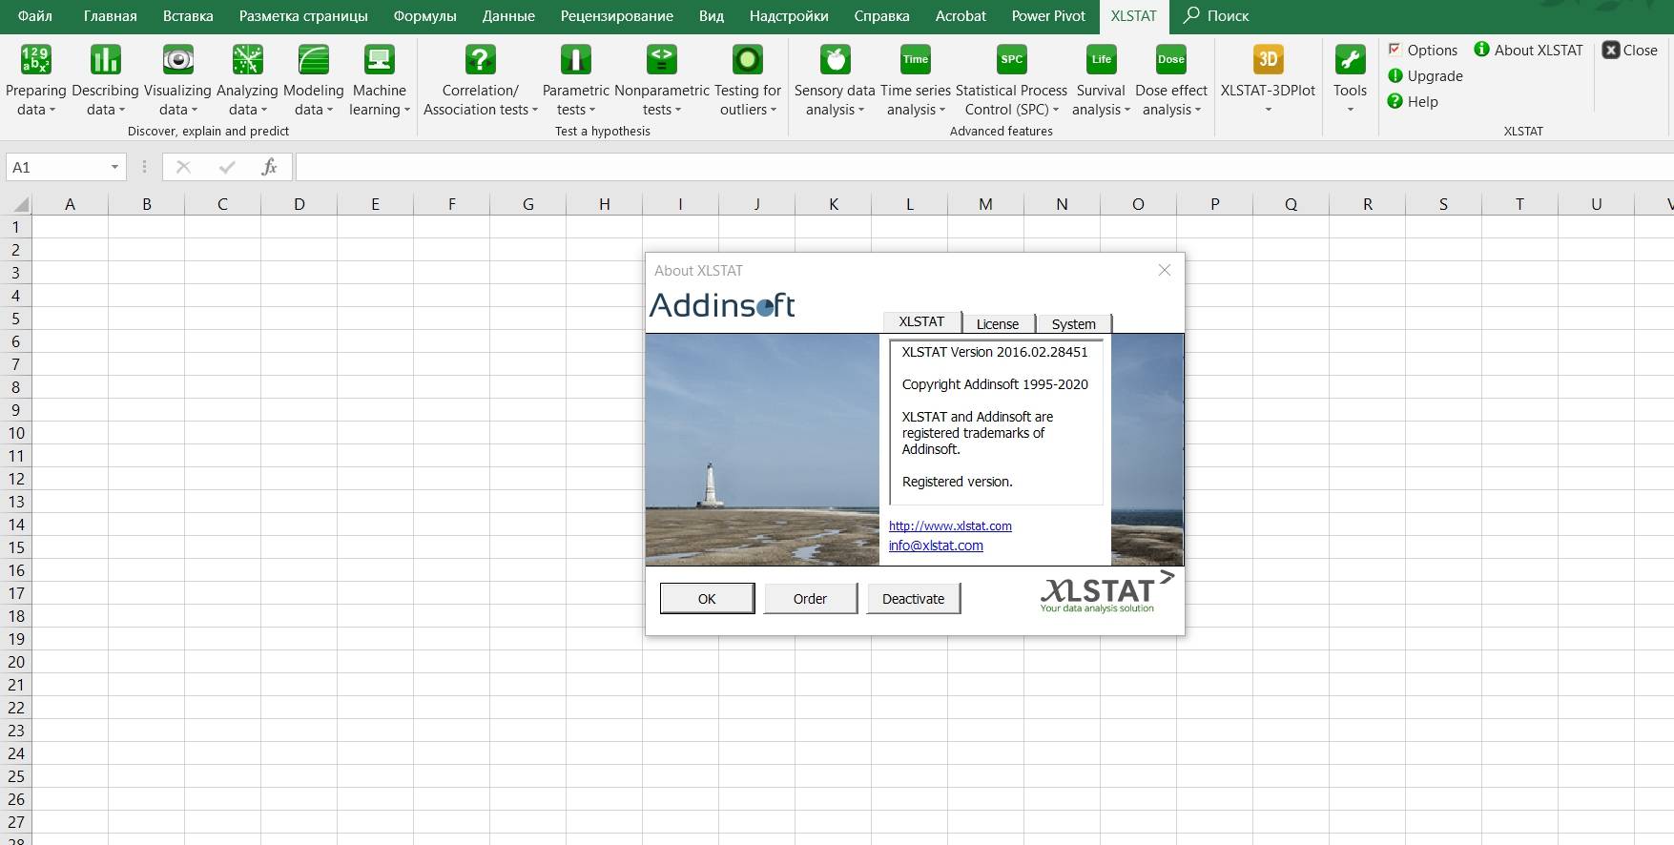Open the Файл ribbon tab

pyautogui.click(x=35, y=16)
